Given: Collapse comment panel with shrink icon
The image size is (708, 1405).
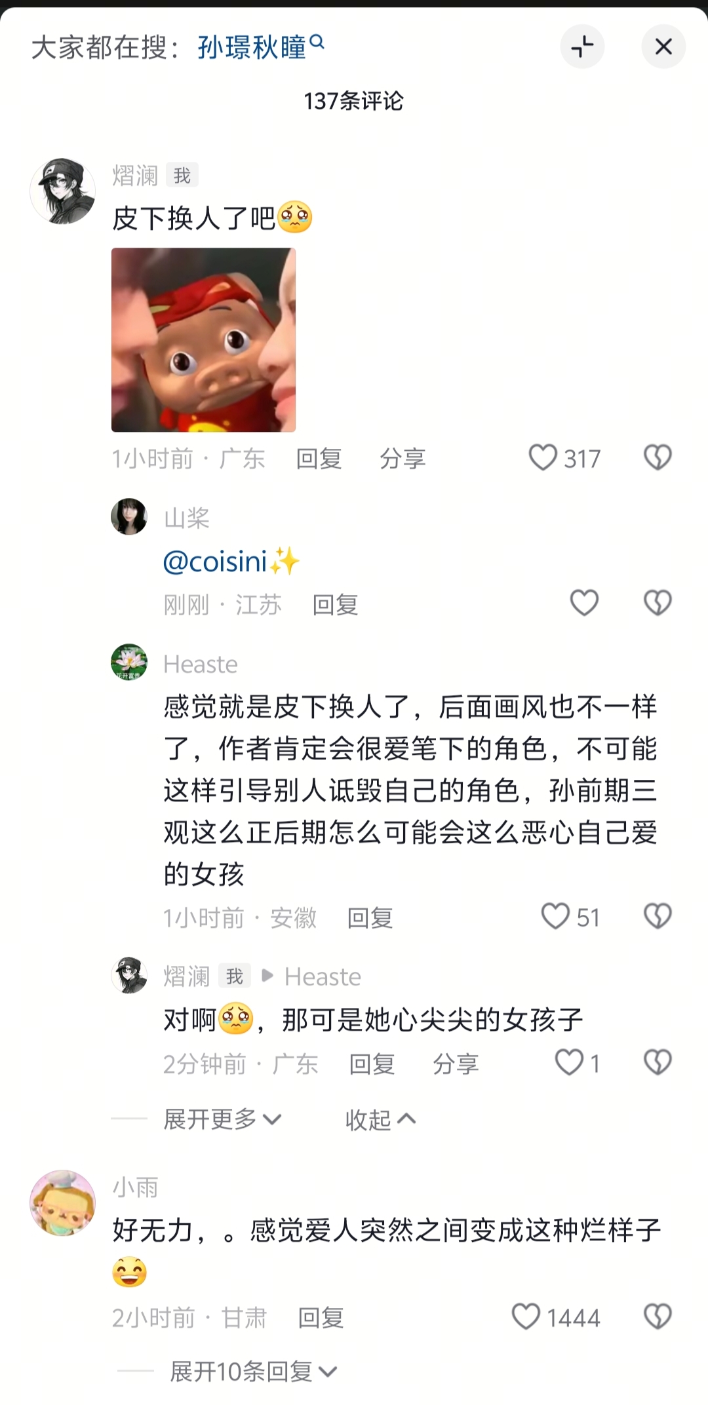Looking at the screenshot, I should pyautogui.click(x=582, y=47).
